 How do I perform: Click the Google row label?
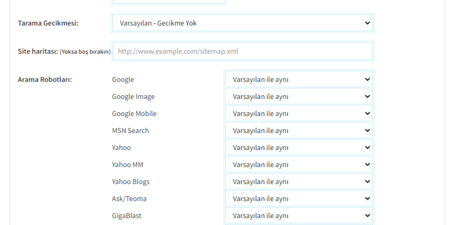123,79
